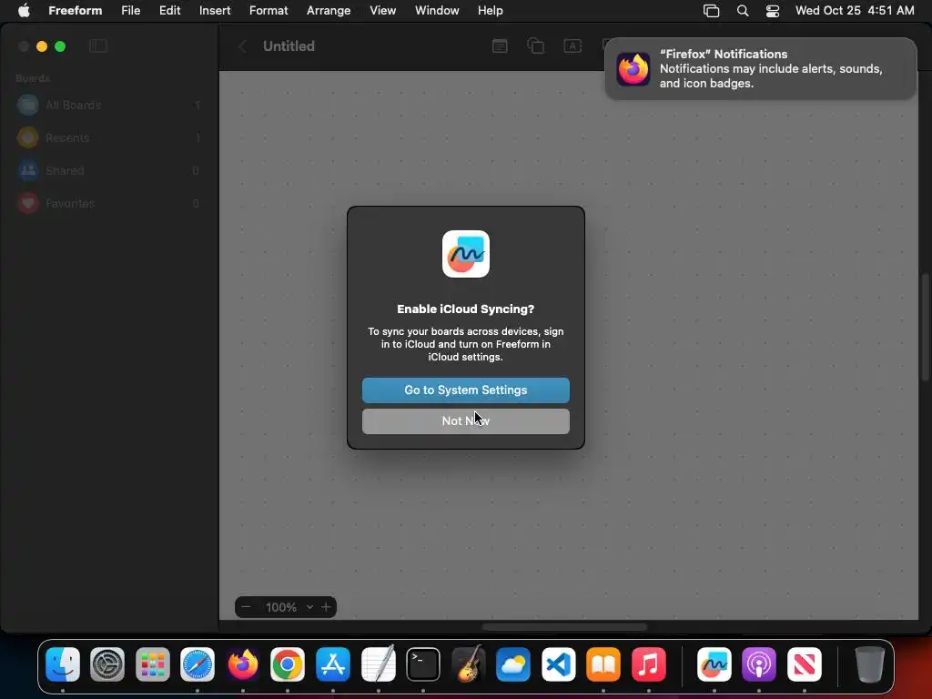Select Shared in sidebar

[x=109, y=170]
